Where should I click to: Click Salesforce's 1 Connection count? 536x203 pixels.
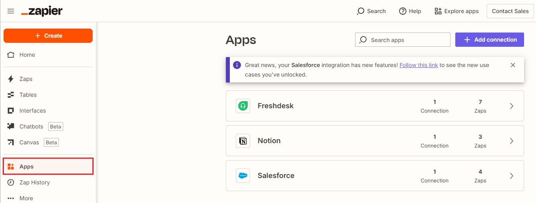click(x=435, y=176)
